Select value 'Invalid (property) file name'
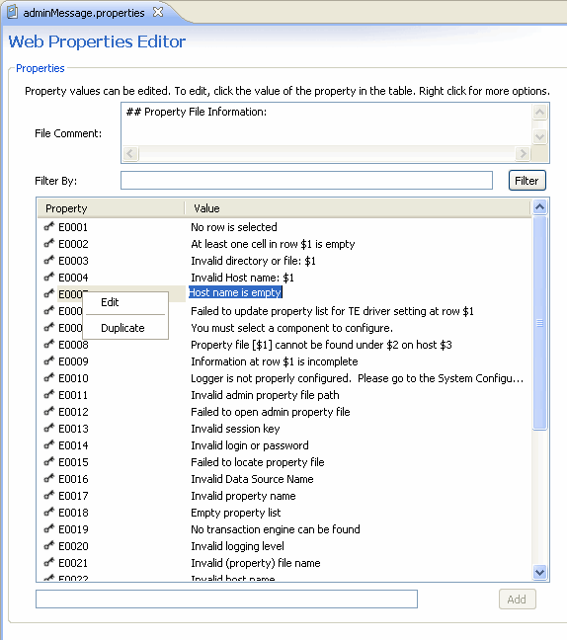Viewport: 567px width, 640px height. point(256,563)
